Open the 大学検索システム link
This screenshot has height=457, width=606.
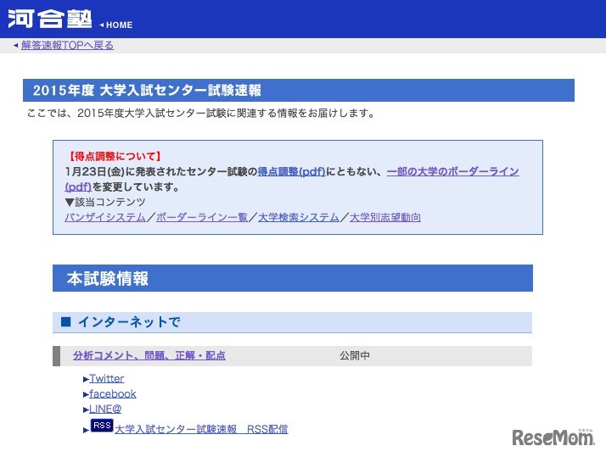299,217
